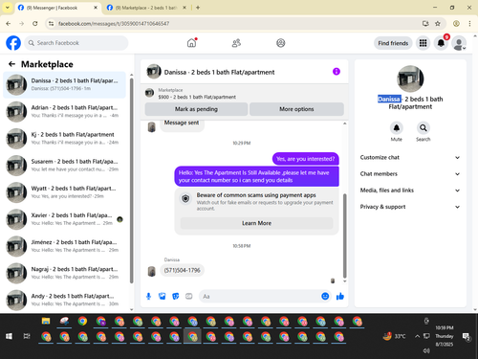Expand Customize chat section
This screenshot has height=359, width=478.
[x=410, y=157]
